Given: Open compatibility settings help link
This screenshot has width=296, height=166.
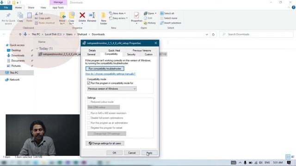Looking at the screenshot, I should point(110,74).
